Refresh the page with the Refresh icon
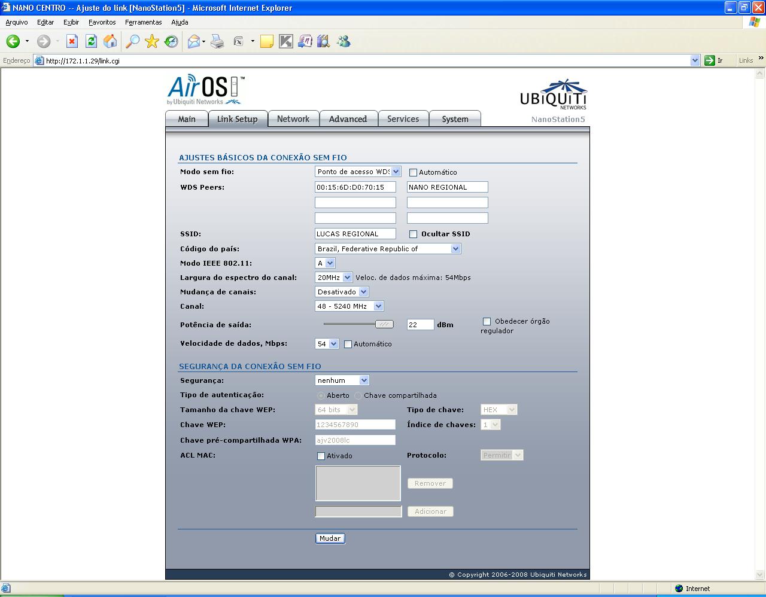This screenshot has height=597, width=766. [x=91, y=41]
